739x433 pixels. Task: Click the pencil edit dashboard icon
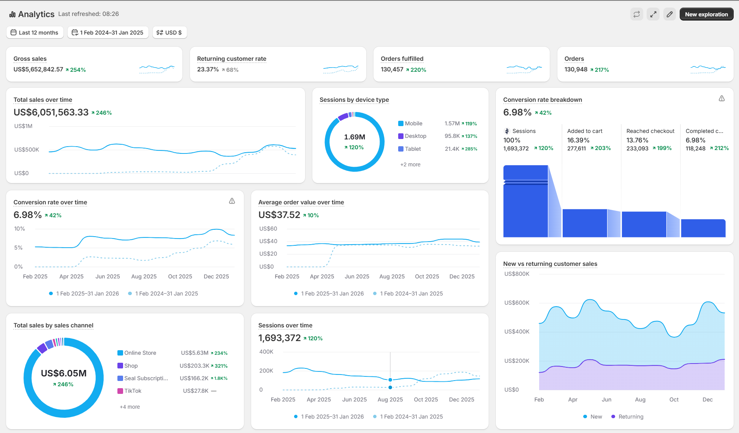[x=669, y=14]
